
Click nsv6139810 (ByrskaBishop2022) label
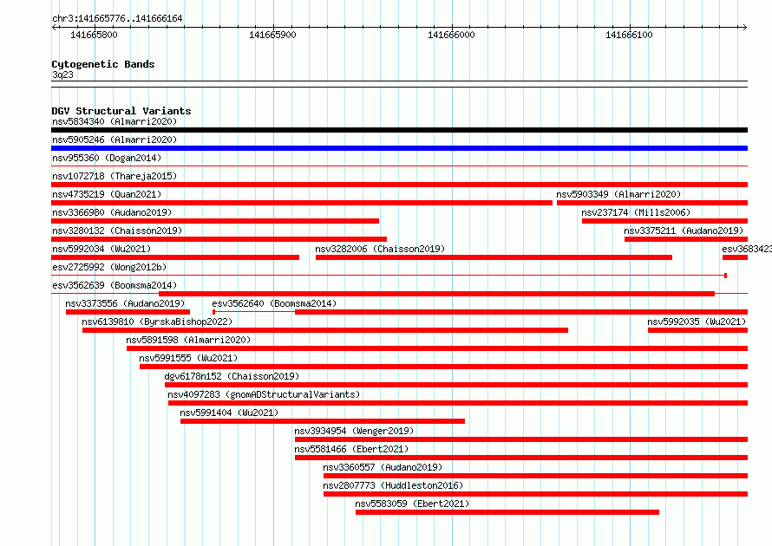157,322
